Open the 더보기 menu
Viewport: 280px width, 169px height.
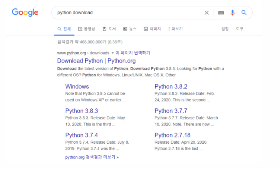pyautogui.click(x=175, y=29)
